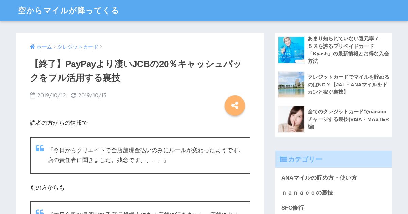Select the SFC修行 category
The width and height of the screenshot is (408, 214).
tap(292, 208)
